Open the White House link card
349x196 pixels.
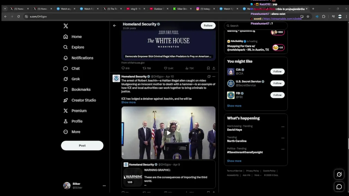coord(169,45)
